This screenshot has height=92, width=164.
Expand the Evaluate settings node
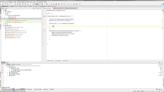click(x=9, y=71)
